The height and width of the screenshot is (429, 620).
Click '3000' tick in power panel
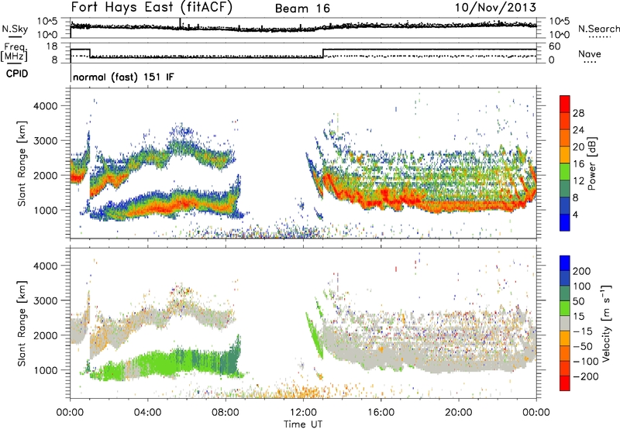point(45,141)
